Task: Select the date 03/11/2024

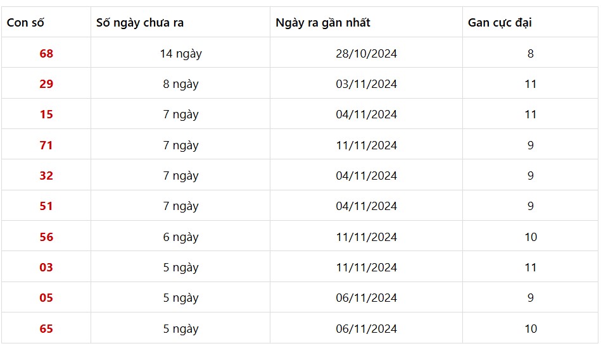Action: point(366,84)
